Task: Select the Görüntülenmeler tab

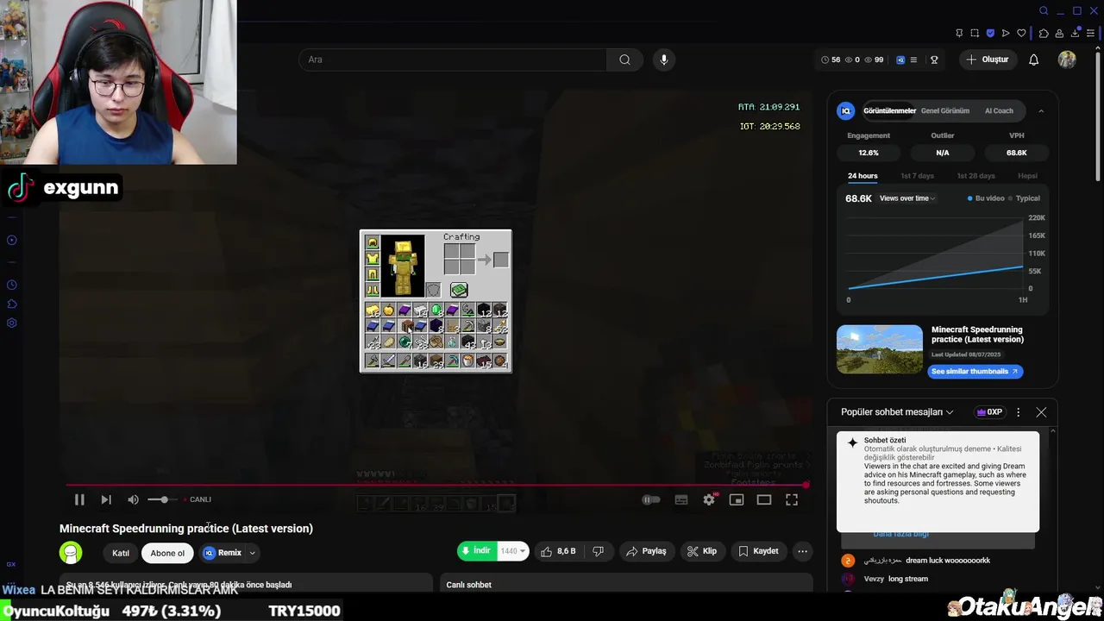Action: coord(889,110)
